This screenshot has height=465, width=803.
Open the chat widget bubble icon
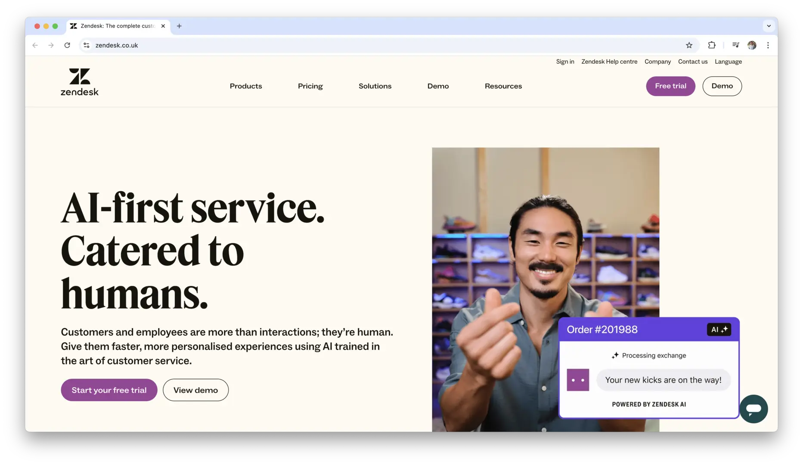click(753, 409)
